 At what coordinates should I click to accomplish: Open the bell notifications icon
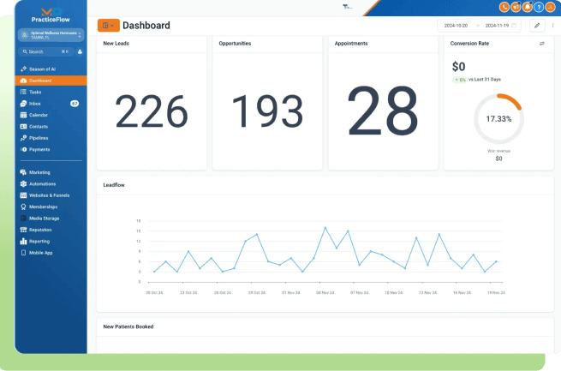pyautogui.click(x=527, y=7)
